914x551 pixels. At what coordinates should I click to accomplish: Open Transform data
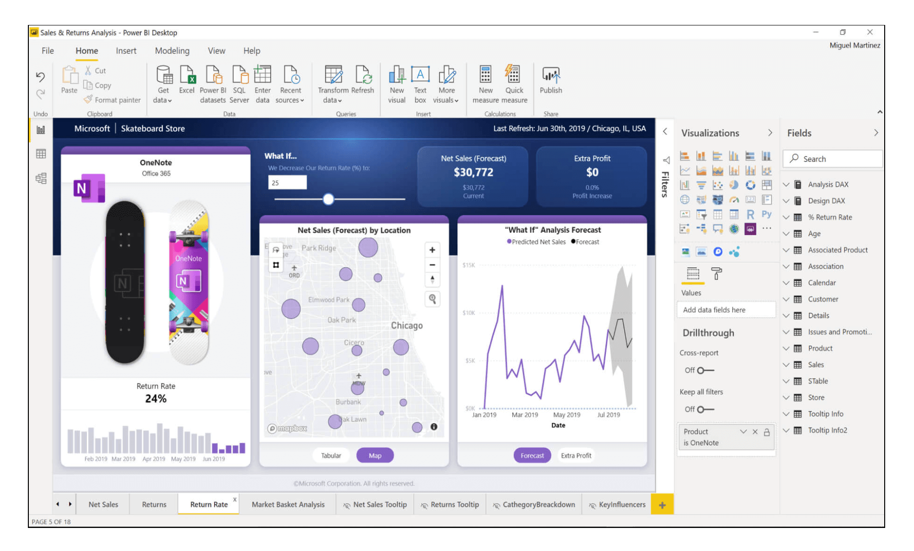pyautogui.click(x=333, y=84)
